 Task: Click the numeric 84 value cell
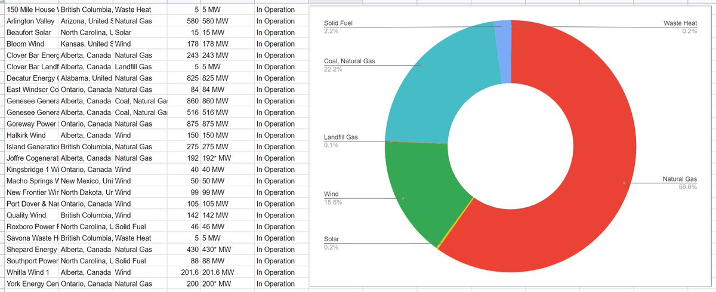[x=184, y=90]
